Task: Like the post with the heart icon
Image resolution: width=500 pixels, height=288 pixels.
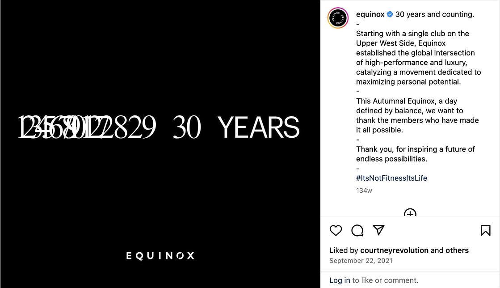Action: [x=336, y=230]
